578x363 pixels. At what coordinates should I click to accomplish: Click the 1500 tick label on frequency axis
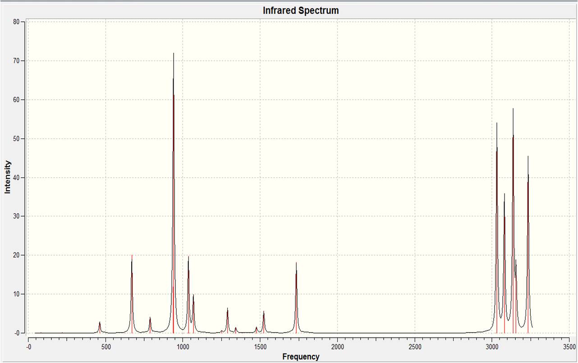click(260, 346)
